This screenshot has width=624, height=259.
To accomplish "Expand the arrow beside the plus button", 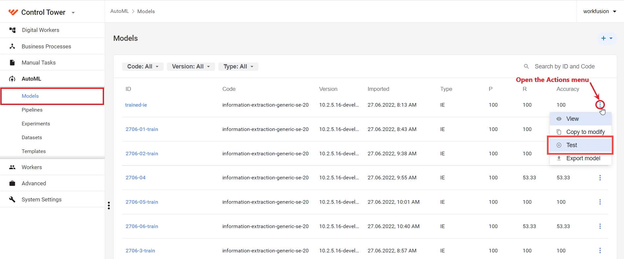I will pyautogui.click(x=611, y=38).
